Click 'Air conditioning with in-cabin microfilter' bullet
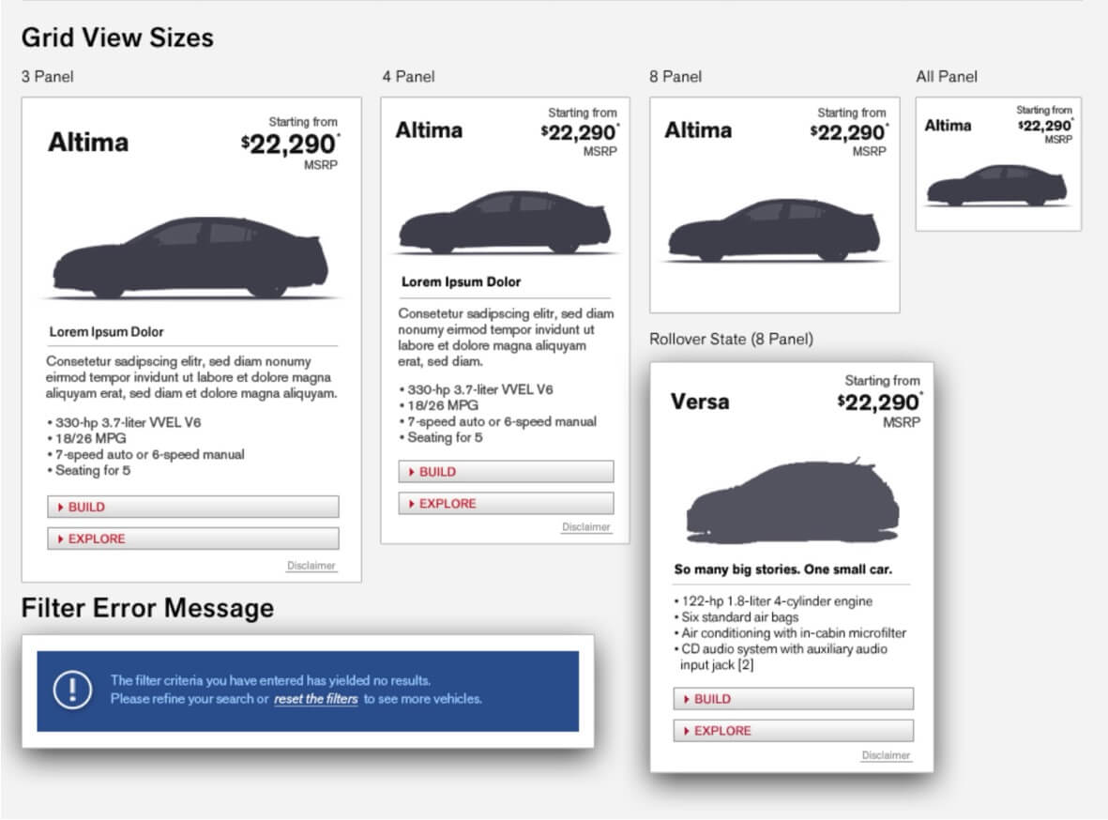Screen dimensions: 1108x820 point(789,632)
